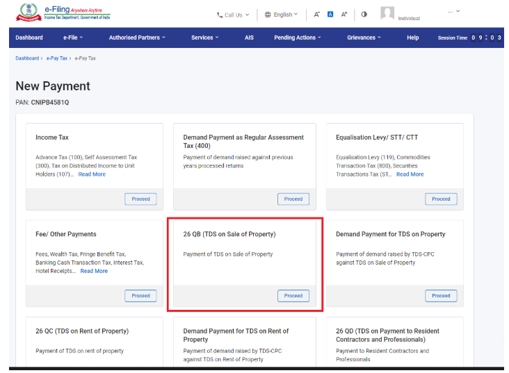
Task: Click the user profile avatar
Action: tap(387, 14)
